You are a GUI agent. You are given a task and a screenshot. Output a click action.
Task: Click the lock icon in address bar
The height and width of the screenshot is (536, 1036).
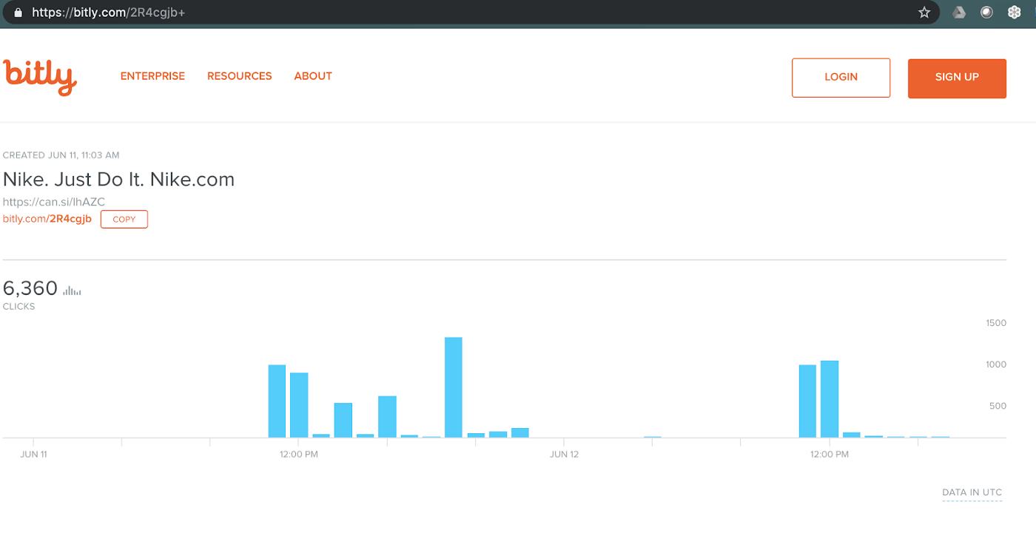(x=18, y=13)
